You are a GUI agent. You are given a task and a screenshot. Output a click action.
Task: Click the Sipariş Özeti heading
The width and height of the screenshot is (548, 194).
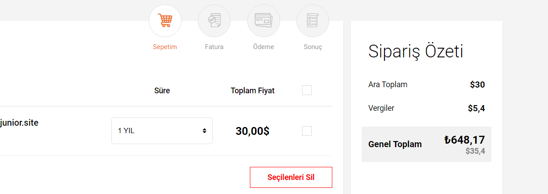pyautogui.click(x=416, y=52)
